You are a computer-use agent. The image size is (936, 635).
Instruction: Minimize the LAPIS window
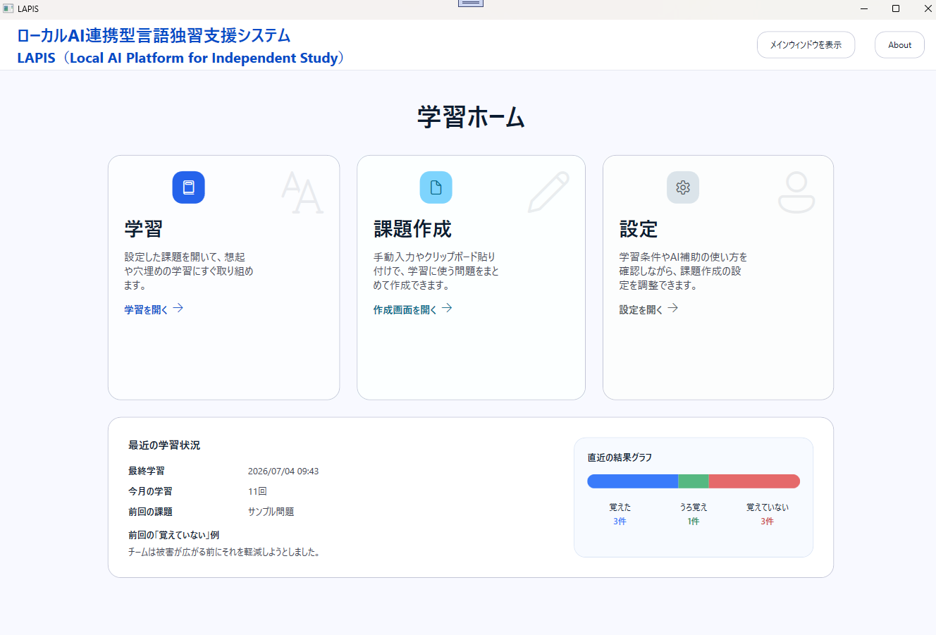coord(864,8)
